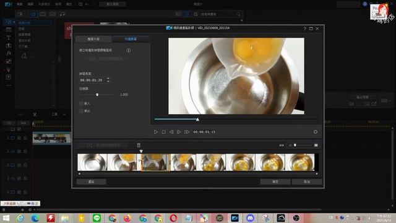Viewport: 396px width, 223px height.
Task: Open the Title room T icon in sidebar
Action: coord(9,38)
